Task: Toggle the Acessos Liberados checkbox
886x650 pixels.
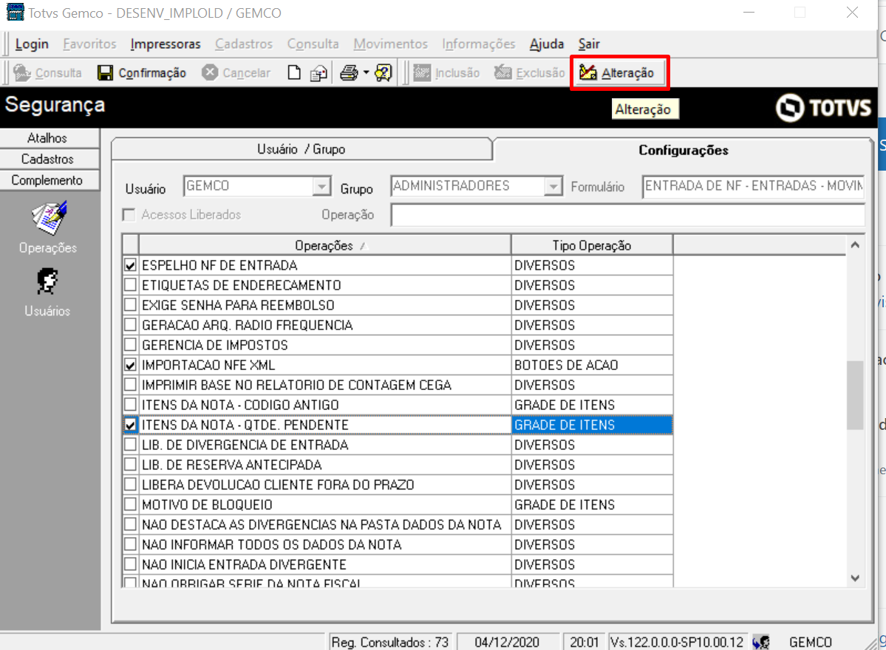Action: pos(129,215)
